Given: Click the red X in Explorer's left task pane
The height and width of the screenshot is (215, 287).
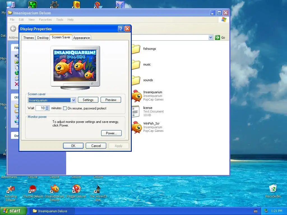Looking at the screenshot, I should point(17,84).
